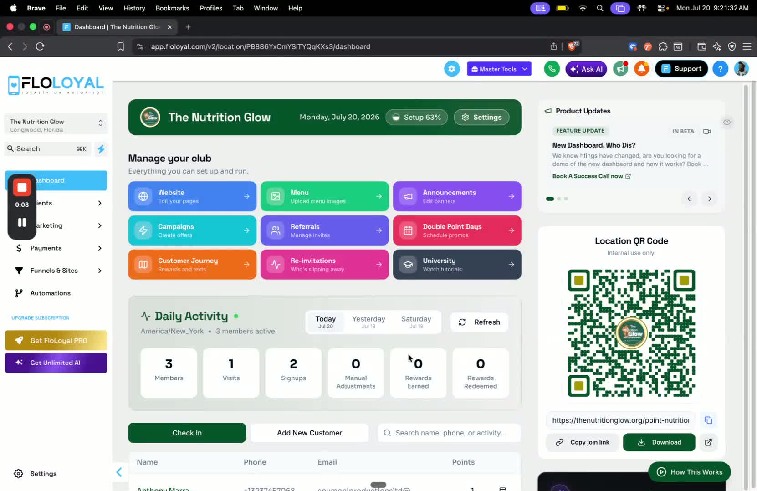Screen dimensions: 757x491
Task: Open the Campaigns card
Action: point(192,230)
